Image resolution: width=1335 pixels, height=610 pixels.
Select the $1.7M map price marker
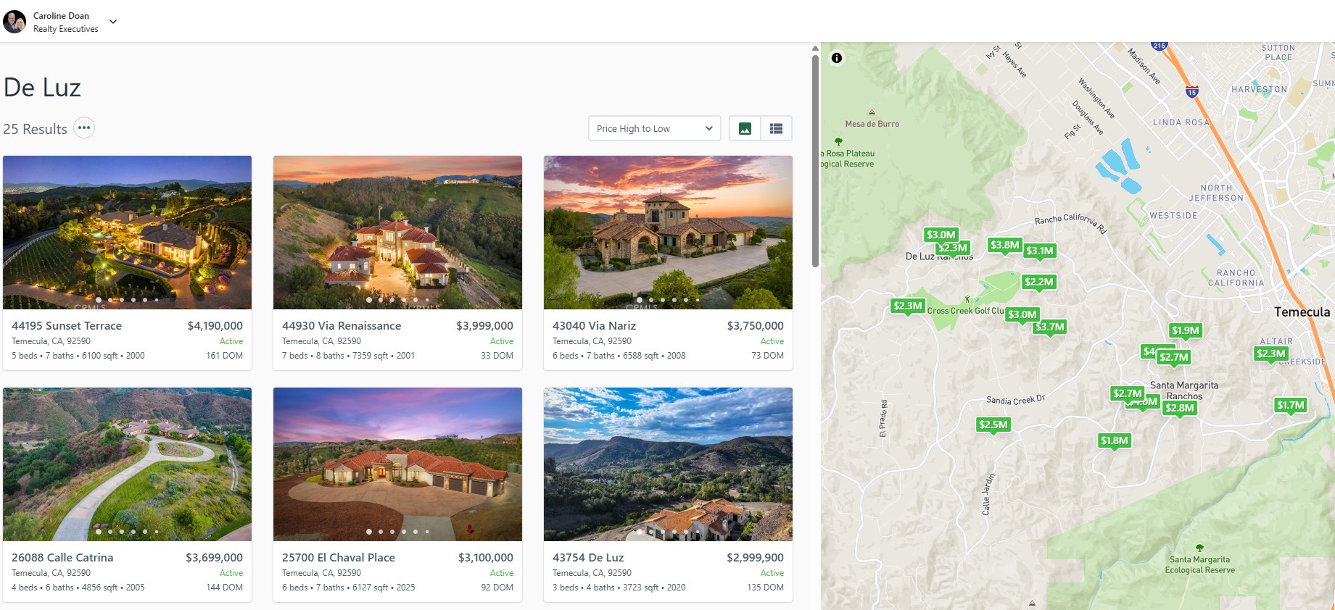click(1290, 405)
